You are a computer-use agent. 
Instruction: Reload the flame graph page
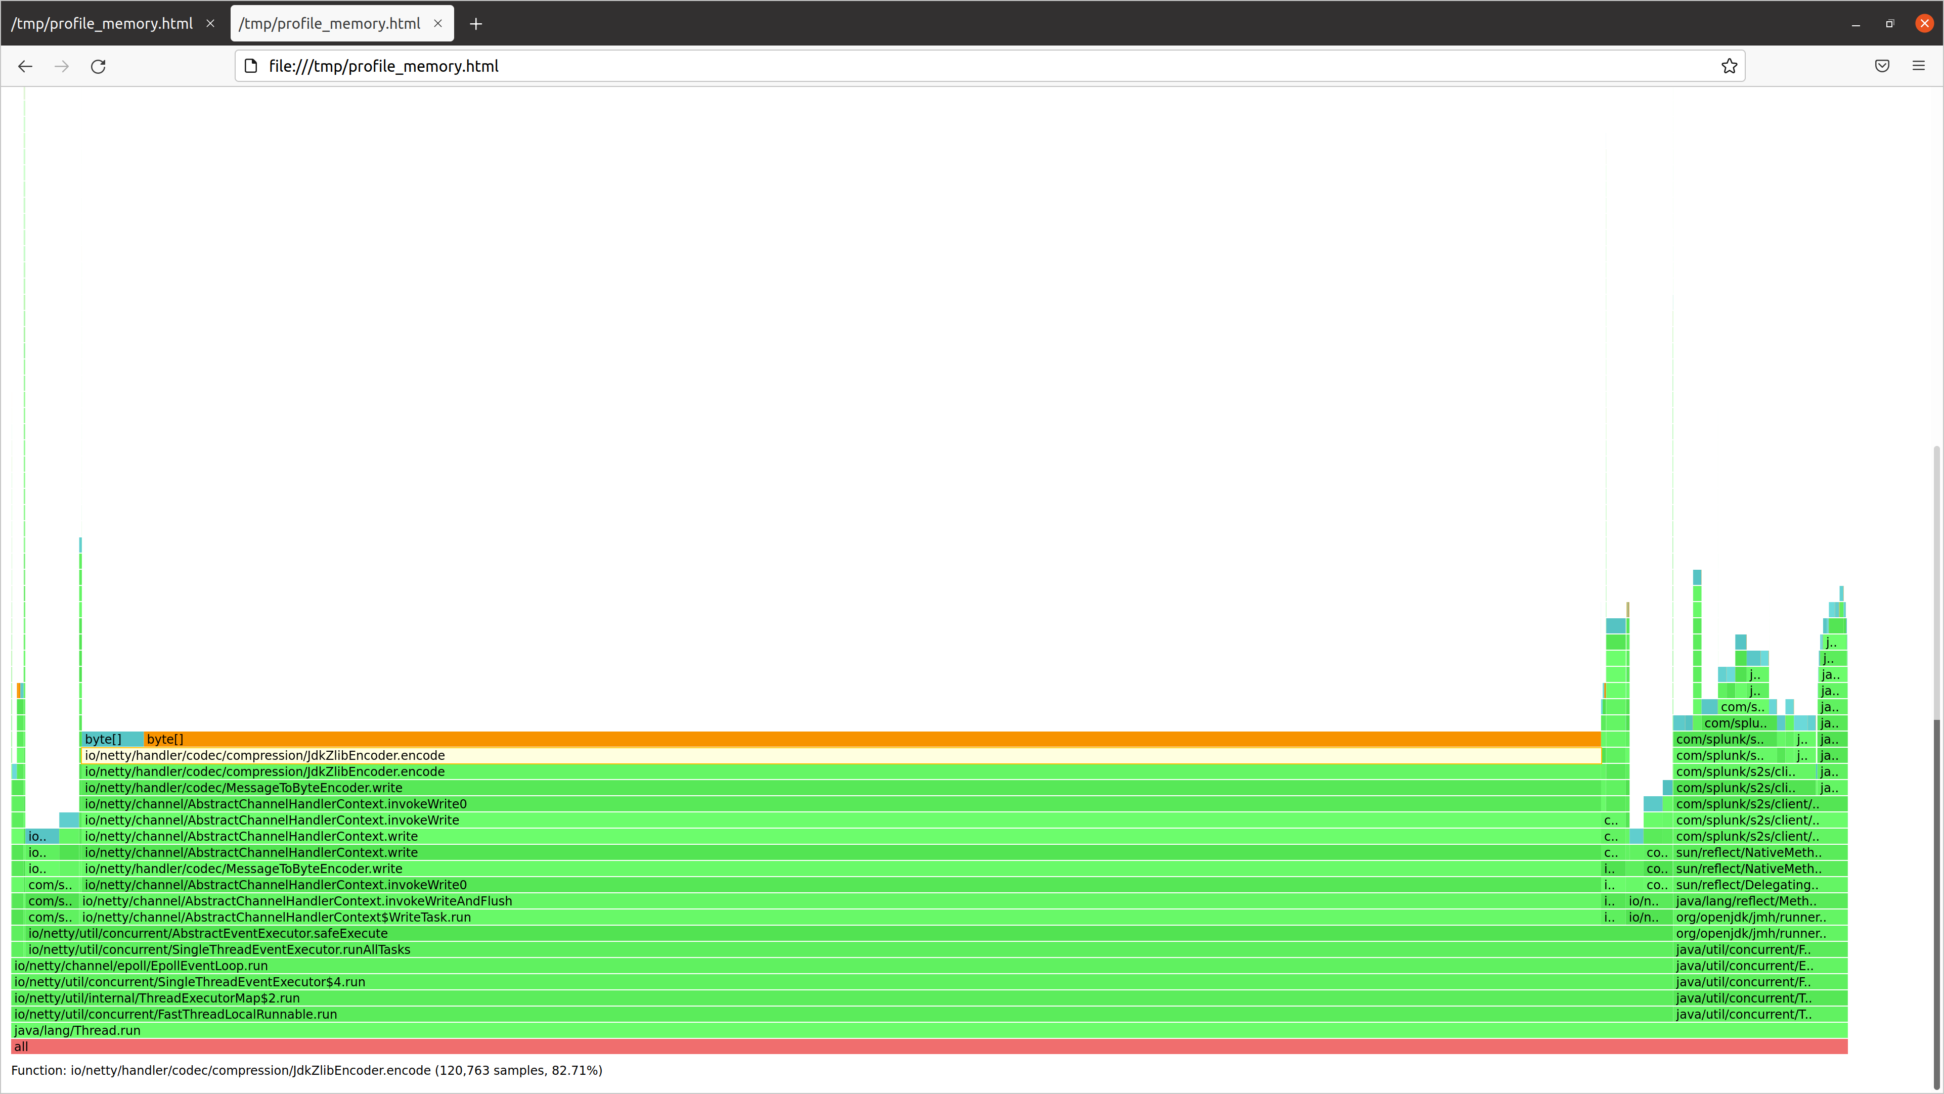98,66
